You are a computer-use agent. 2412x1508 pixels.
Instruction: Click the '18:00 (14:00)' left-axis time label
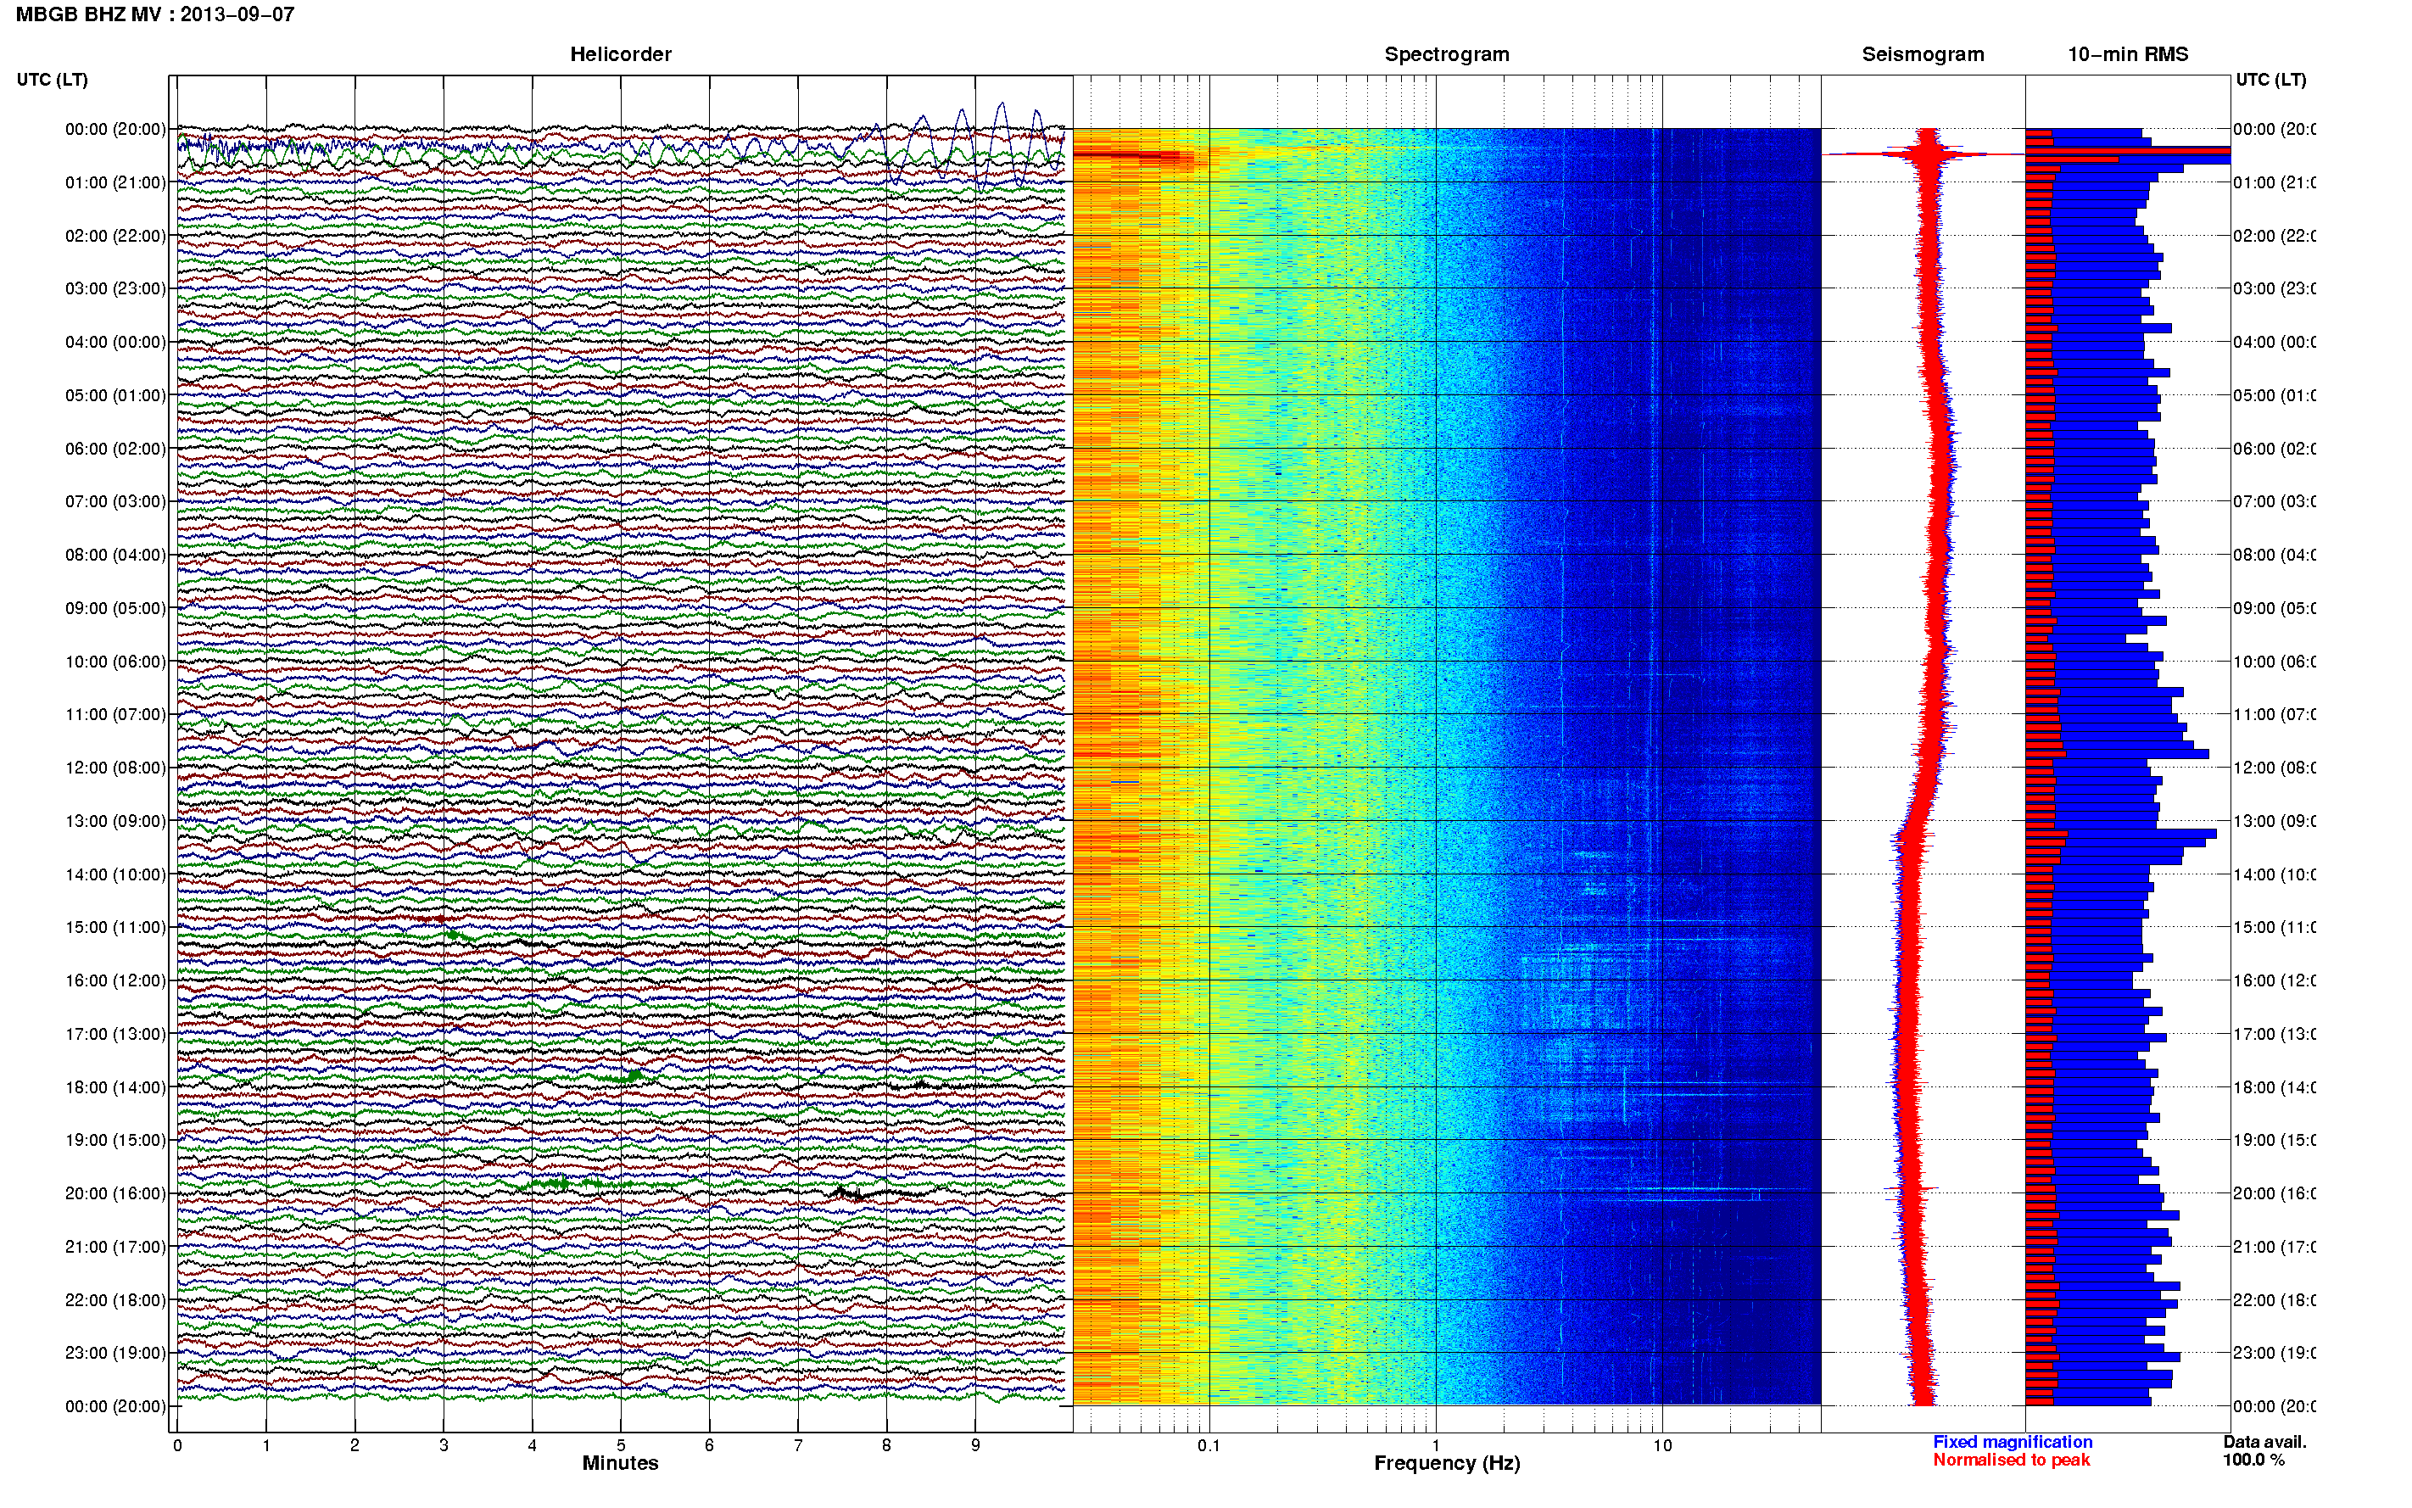pyautogui.click(x=115, y=1087)
